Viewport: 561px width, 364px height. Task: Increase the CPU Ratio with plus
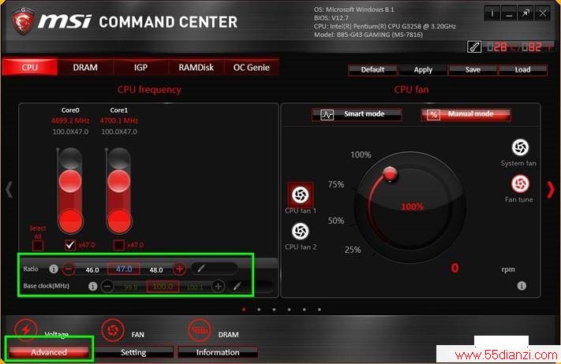pyautogui.click(x=180, y=269)
